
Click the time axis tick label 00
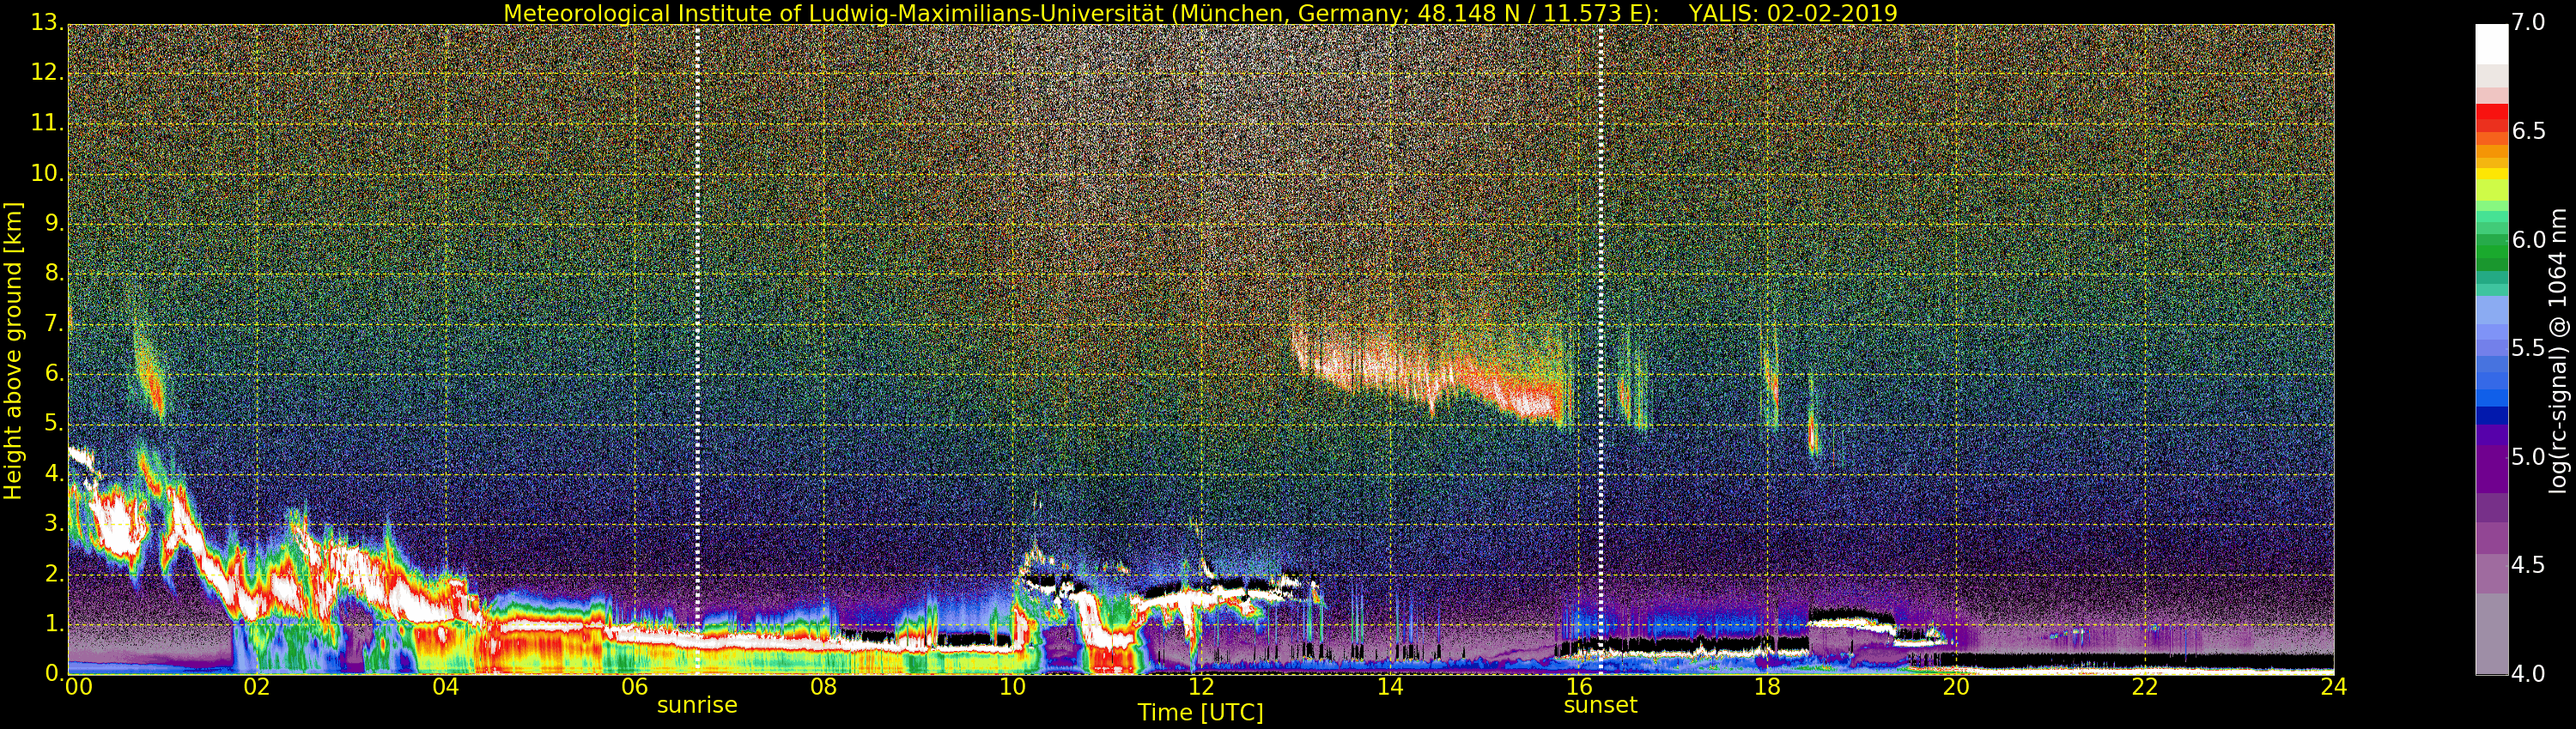point(78,687)
